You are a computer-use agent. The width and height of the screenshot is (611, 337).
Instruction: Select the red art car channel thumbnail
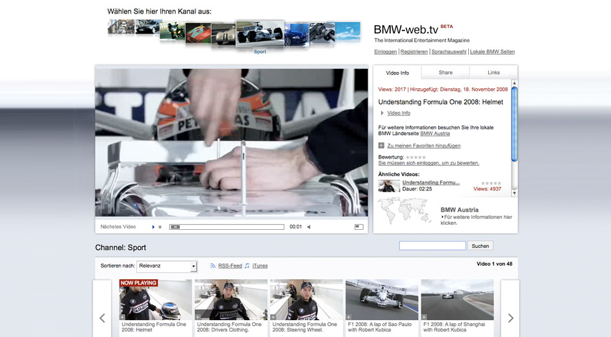[x=198, y=32]
